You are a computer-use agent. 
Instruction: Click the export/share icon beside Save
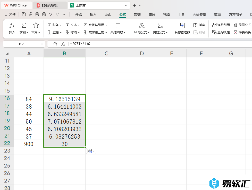point(31,14)
